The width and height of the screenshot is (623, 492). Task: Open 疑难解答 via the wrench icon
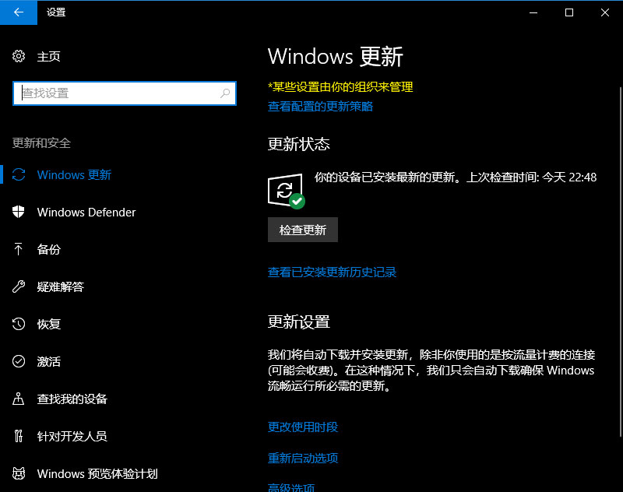point(19,286)
